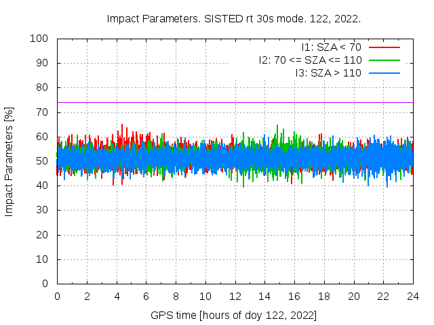The height and width of the screenshot is (325, 434).
Task: Click the y-axis tick label 50
Action: (44, 161)
